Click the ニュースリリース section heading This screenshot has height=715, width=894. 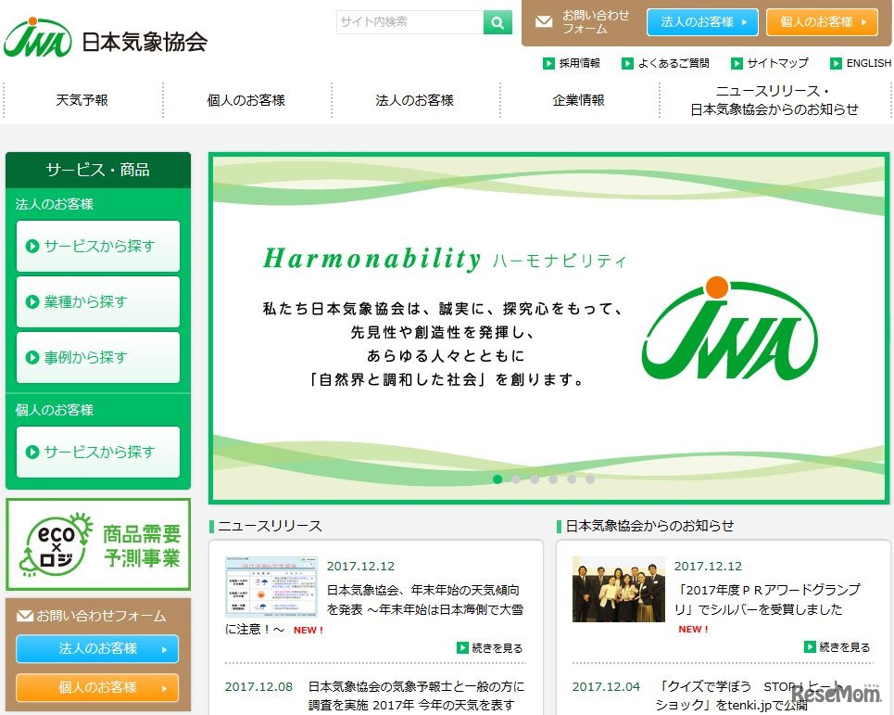[270, 526]
